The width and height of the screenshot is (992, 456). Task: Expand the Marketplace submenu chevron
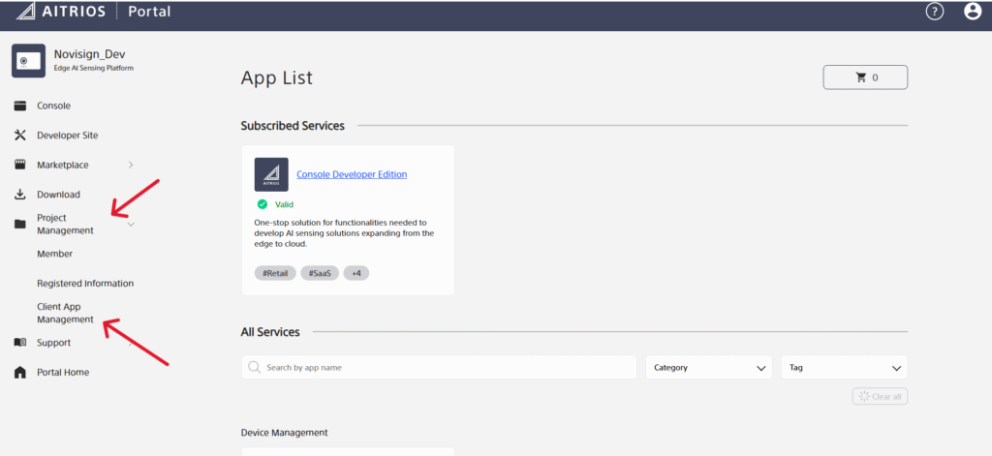coord(131,165)
